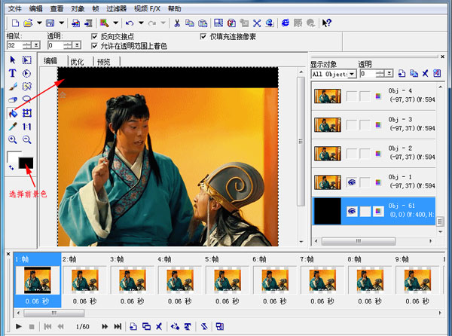Click the Redo arrow icon
This screenshot has height=336, width=452.
(x=152, y=23)
